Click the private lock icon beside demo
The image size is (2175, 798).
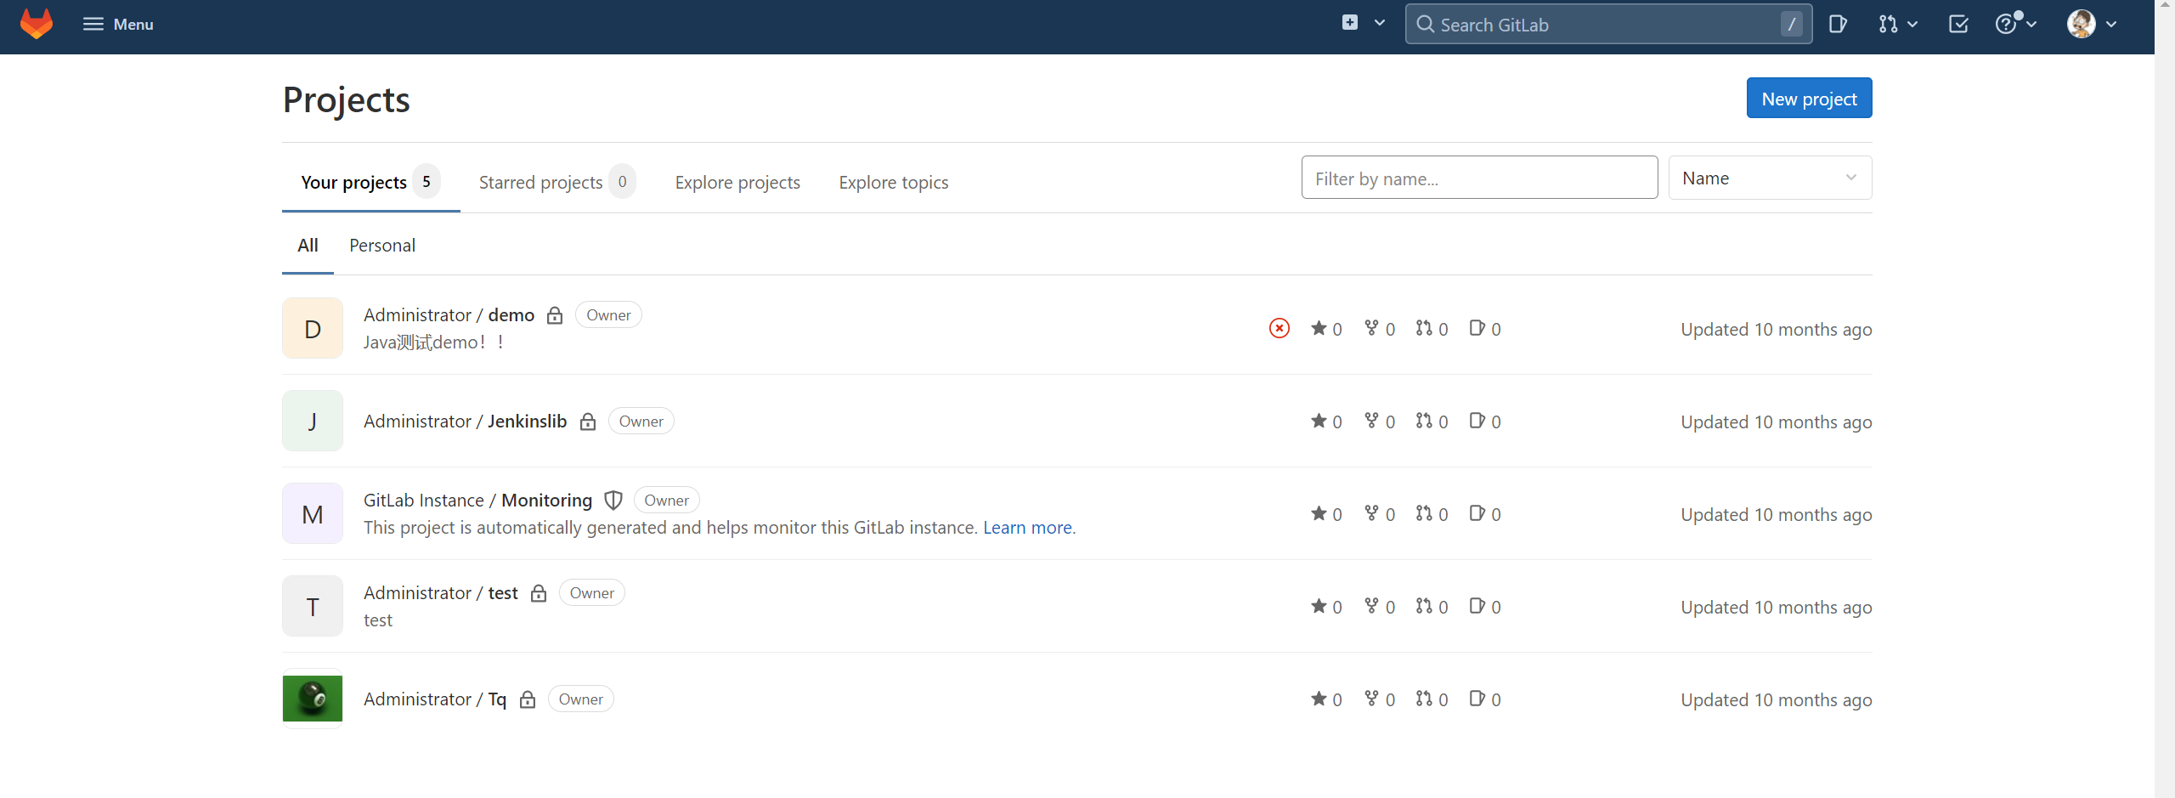pyautogui.click(x=555, y=315)
